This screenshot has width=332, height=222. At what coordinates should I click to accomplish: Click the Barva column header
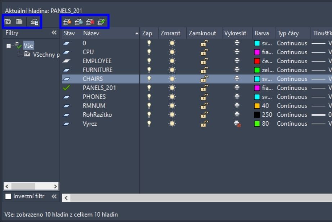(262, 33)
